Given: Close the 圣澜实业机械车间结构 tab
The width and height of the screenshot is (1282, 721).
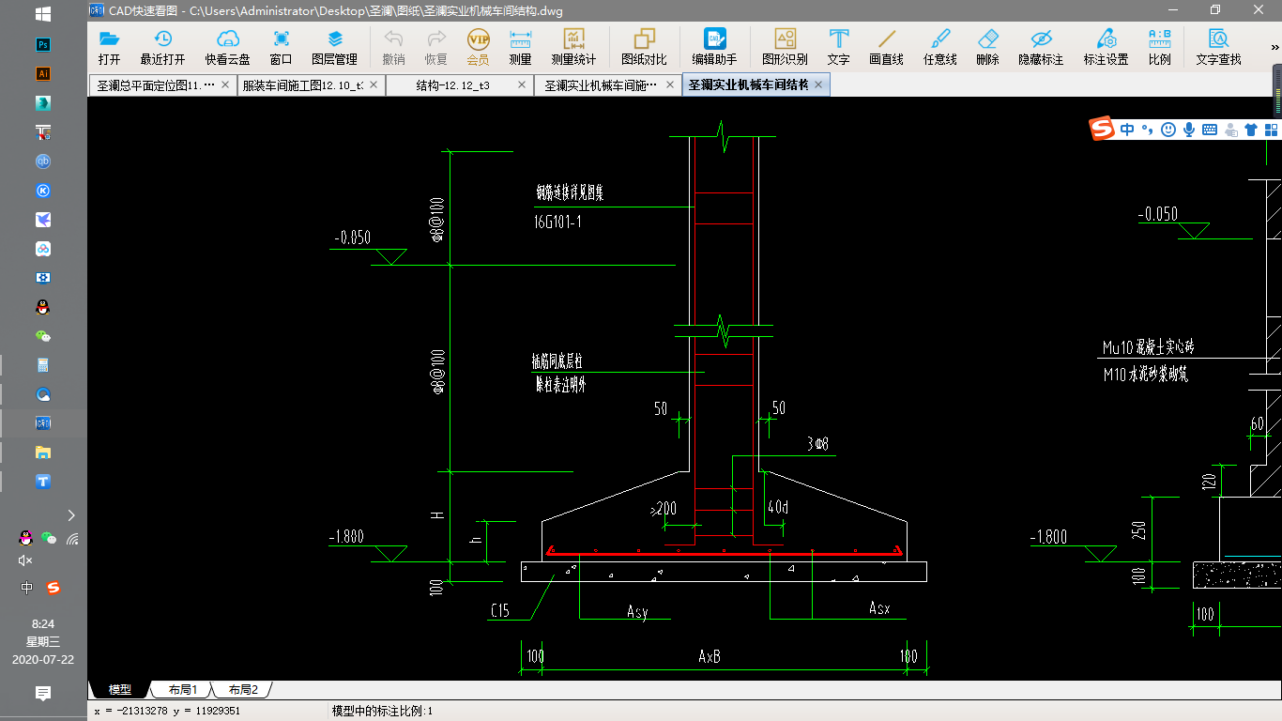Looking at the screenshot, I should [x=818, y=84].
